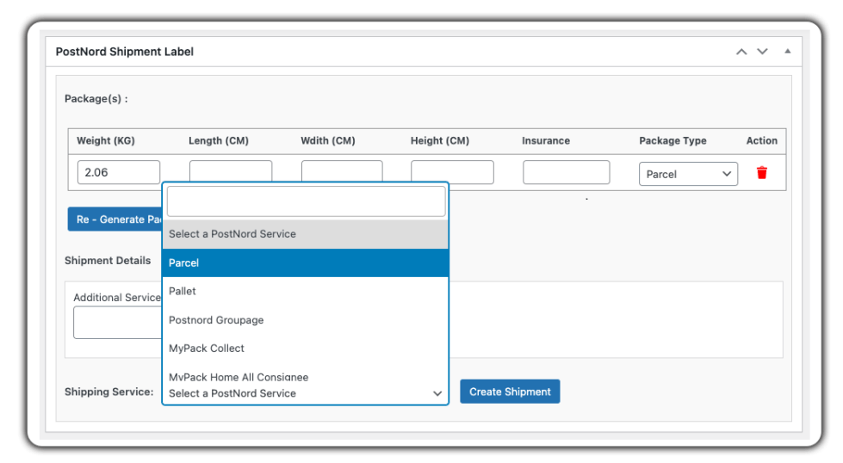This screenshot has width=843, height=463.
Task: Move PostNord Shipment Label panel down
Action: [762, 52]
